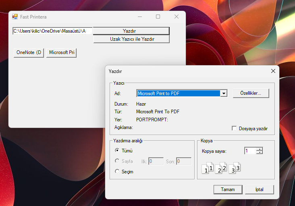Select the OneNote (D printer button
This screenshot has width=295, height=206.
click(x=29, y=52)
